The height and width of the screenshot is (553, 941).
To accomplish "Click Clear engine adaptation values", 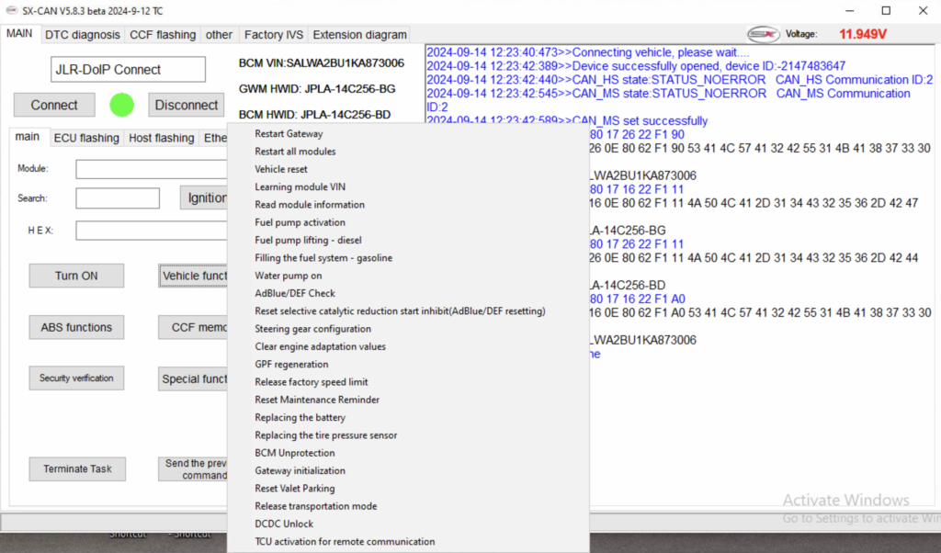I will click(320, 347).
